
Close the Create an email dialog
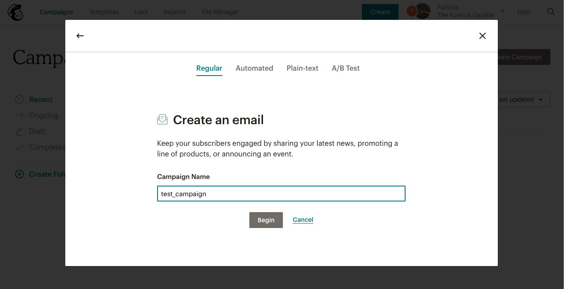[x=482, y=36]
